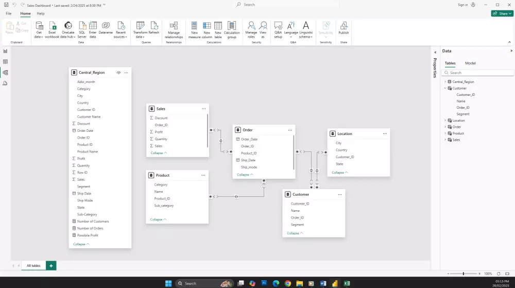Image resolution: width=515 pixels, height=288 pixels.
Task: Open the Order card more options
Action: click(290, 130)
